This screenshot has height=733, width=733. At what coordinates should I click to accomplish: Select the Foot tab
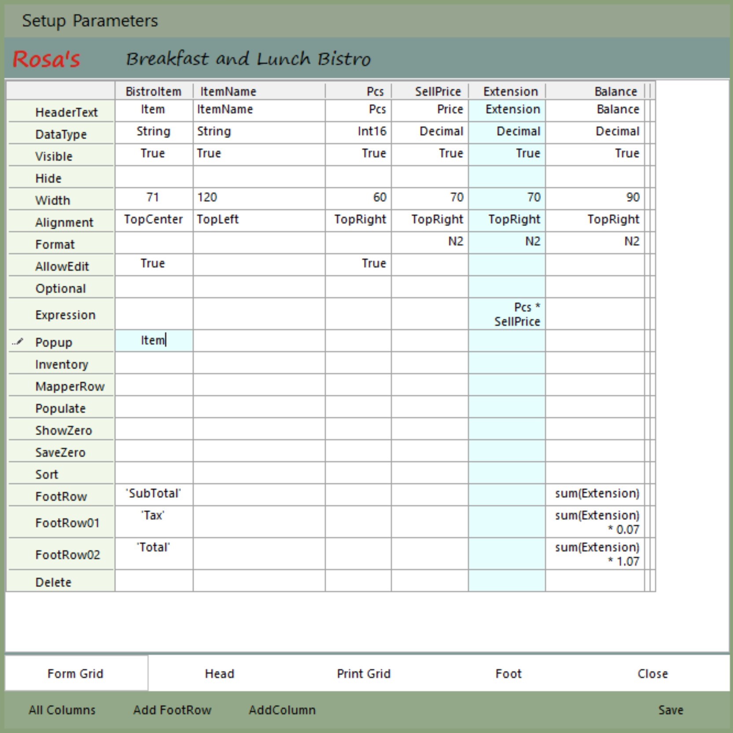pos(508,674)
